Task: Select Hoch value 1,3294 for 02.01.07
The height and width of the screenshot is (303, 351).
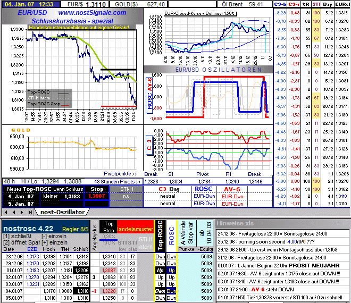Action: [49, 277]
